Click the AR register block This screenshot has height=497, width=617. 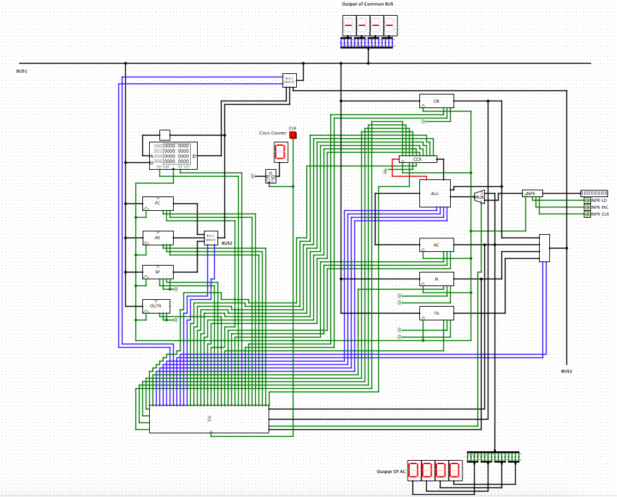[157, 238]
